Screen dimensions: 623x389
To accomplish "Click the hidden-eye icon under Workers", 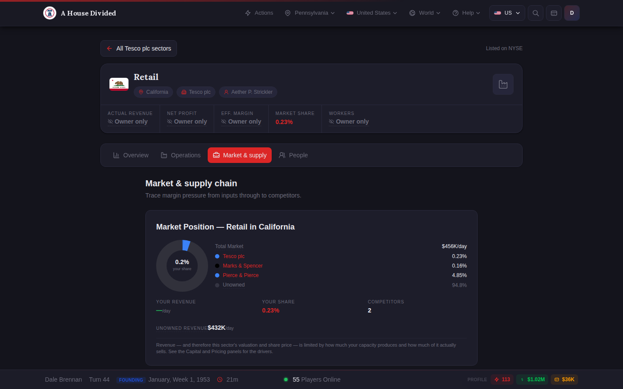I will 331,122.
